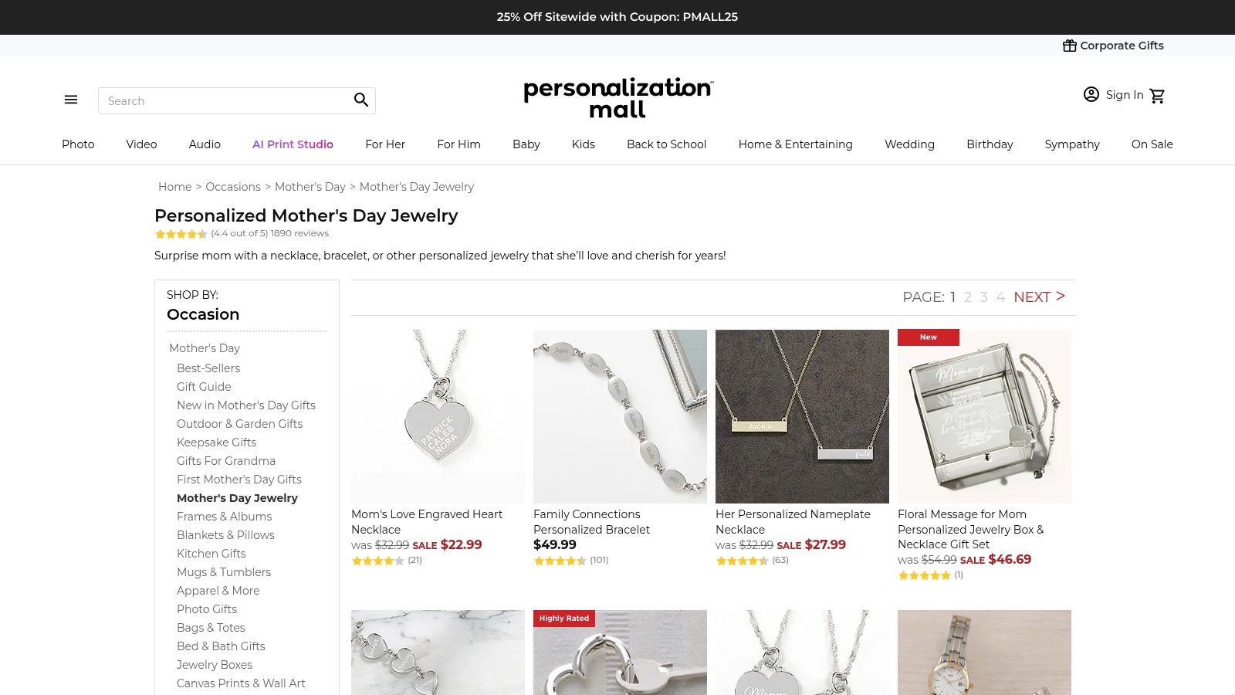This screenshot has height=695, width=1235.
Task: Open the AI Print Studio menu
Action: 293,144
